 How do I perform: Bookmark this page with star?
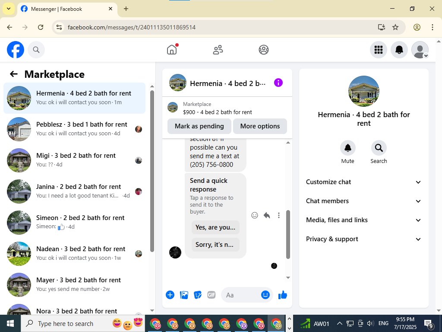(x=395, y=27)
